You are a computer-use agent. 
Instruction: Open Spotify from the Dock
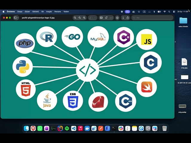tap(67, 128)
